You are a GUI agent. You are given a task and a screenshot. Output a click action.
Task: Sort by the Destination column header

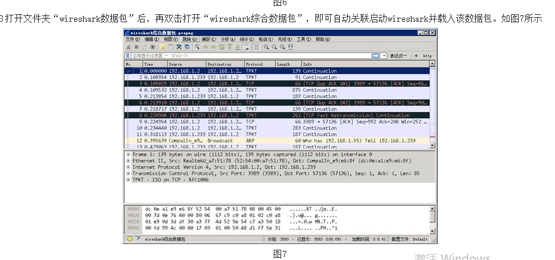pos(225,64)
